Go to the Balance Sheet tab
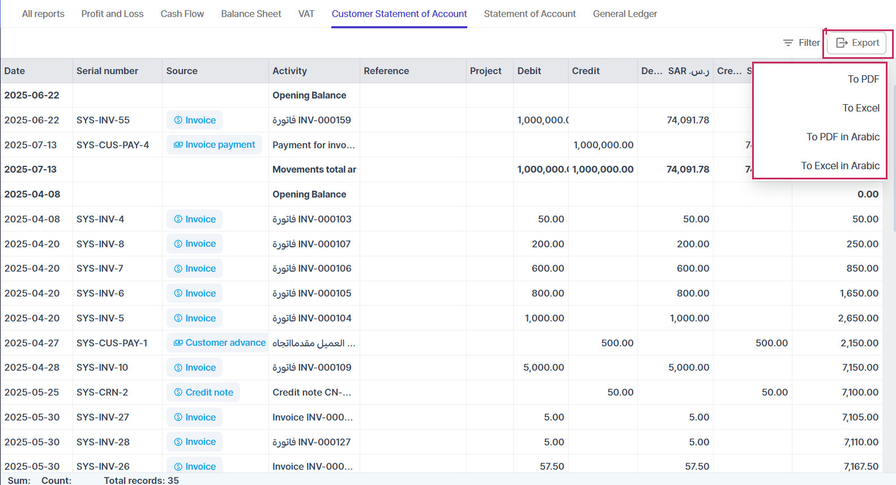The height and width of the screenshot is (485, 896). (251, 14)
